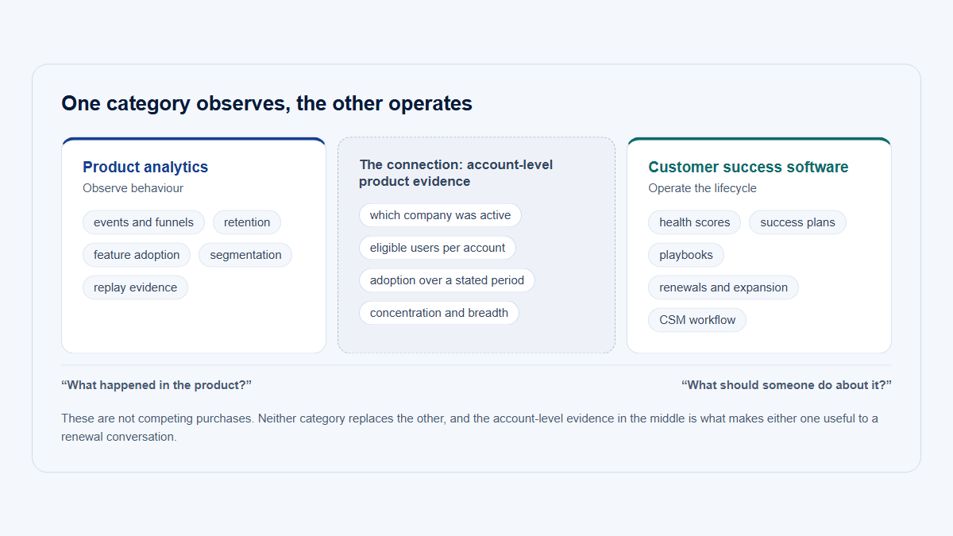Select the health scores pill
The width and height of the screenshot is (953, 536).
695,222
